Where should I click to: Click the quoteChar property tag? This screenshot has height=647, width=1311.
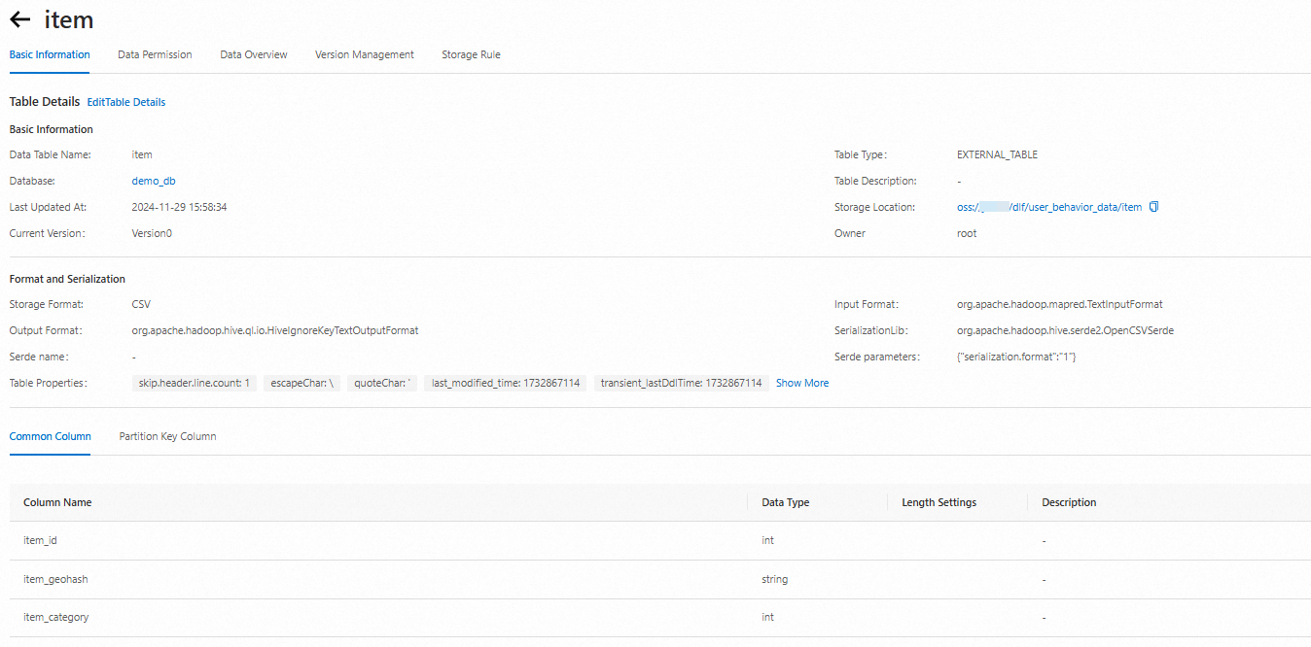coord(382,383)
